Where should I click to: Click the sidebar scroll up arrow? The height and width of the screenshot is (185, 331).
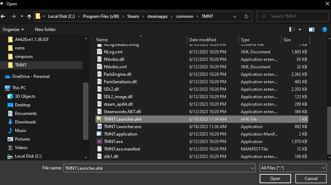point(86,39)
